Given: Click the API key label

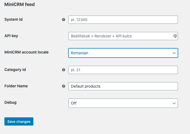Looking at the screenshot, I should pyautogui.click(x=11, y=36).
